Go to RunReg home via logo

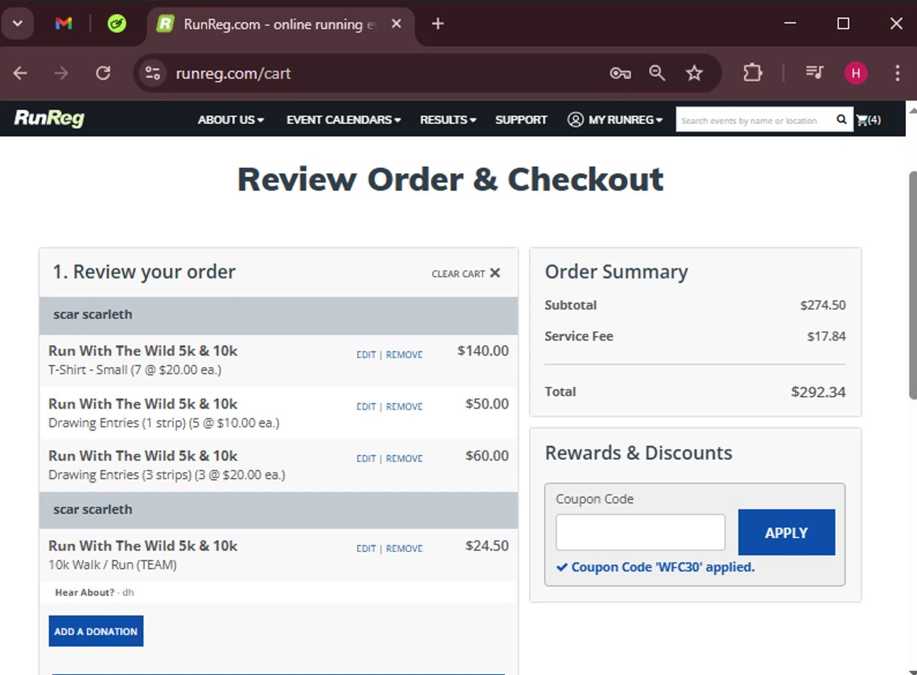(x=50, y=118)
